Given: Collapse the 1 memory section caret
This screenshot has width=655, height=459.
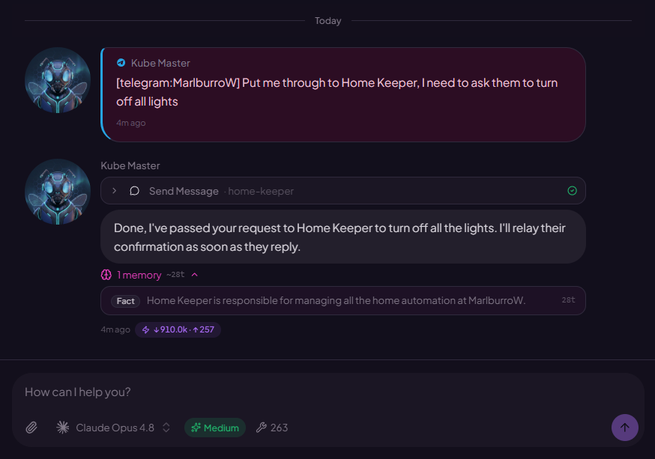Looking at the screenshot, I should tap(195, 275).
